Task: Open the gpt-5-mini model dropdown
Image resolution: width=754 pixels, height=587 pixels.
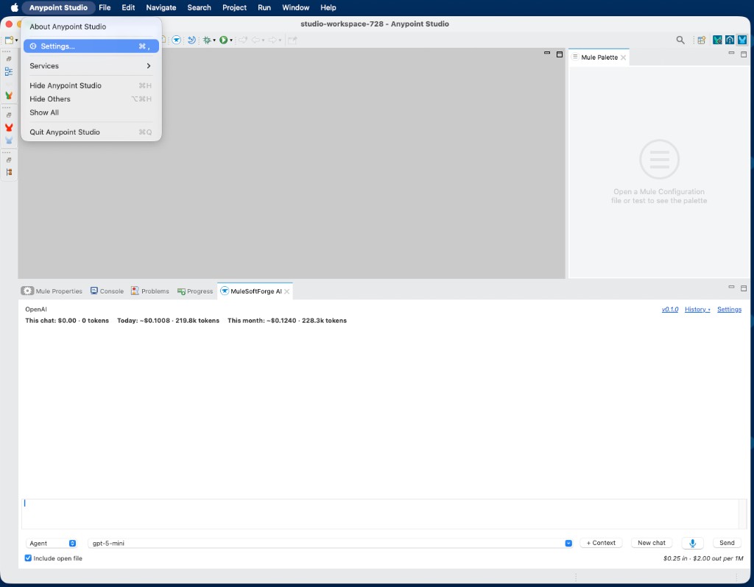Action: tap(330, 543)
